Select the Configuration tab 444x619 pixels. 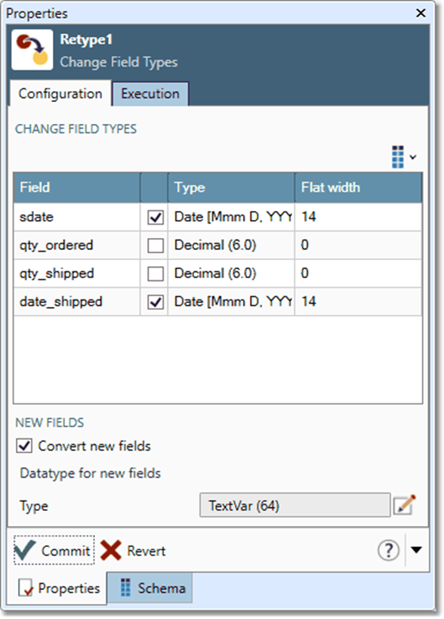pyautogui.click(x=60, y=94)
